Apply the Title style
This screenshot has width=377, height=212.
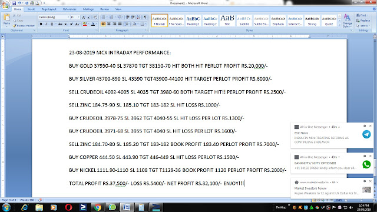pos(227,21)
